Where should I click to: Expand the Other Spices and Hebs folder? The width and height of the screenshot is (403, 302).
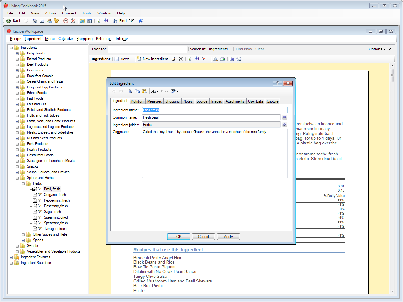click(23, 235)
